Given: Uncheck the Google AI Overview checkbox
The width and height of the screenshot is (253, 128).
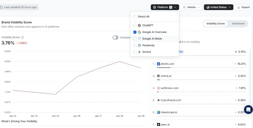Looking at the screenshot, I should click(135, 32).
